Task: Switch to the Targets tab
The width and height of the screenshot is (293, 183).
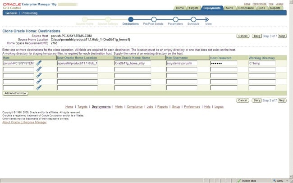Action: click(193, 8)
